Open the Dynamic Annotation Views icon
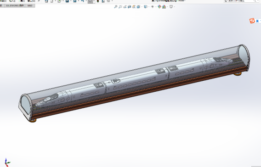The image size is (261, 167). click(x=134, y=6)
